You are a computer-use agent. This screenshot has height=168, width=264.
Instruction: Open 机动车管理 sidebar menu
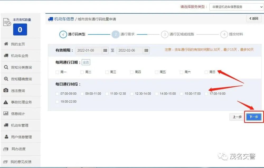tap(21, 125)
